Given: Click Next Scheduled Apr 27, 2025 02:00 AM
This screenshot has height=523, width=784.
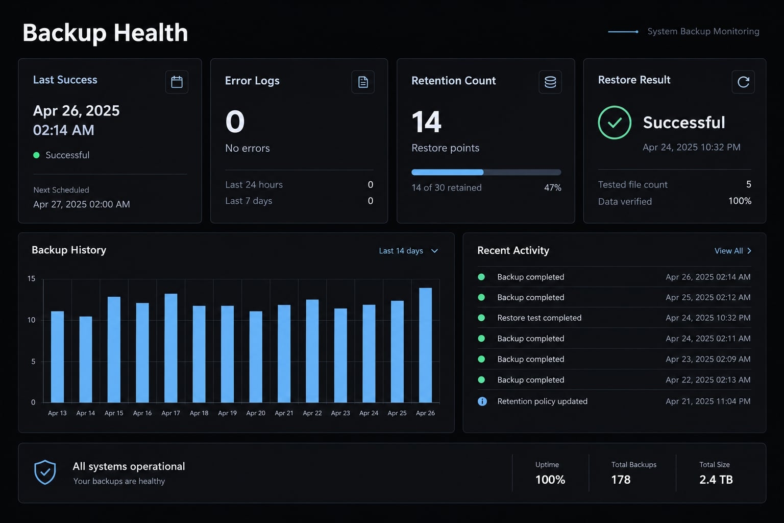Looking at the screenshot, I should (82, 204).
